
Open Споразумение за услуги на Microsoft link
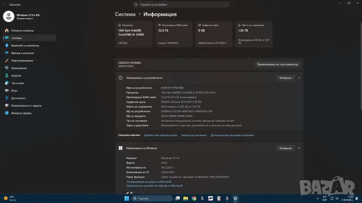pyautogui.click(x=149, y=182)
